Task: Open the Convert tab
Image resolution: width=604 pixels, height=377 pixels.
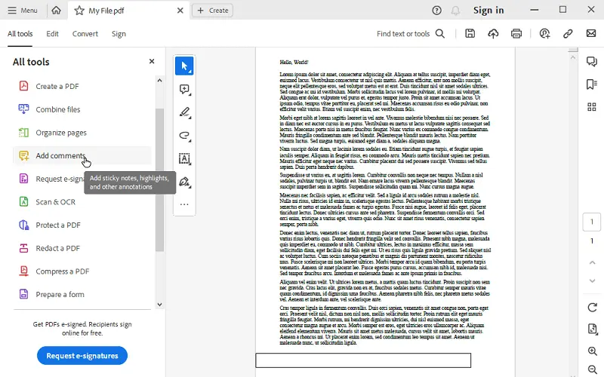Action: point(85,34)
